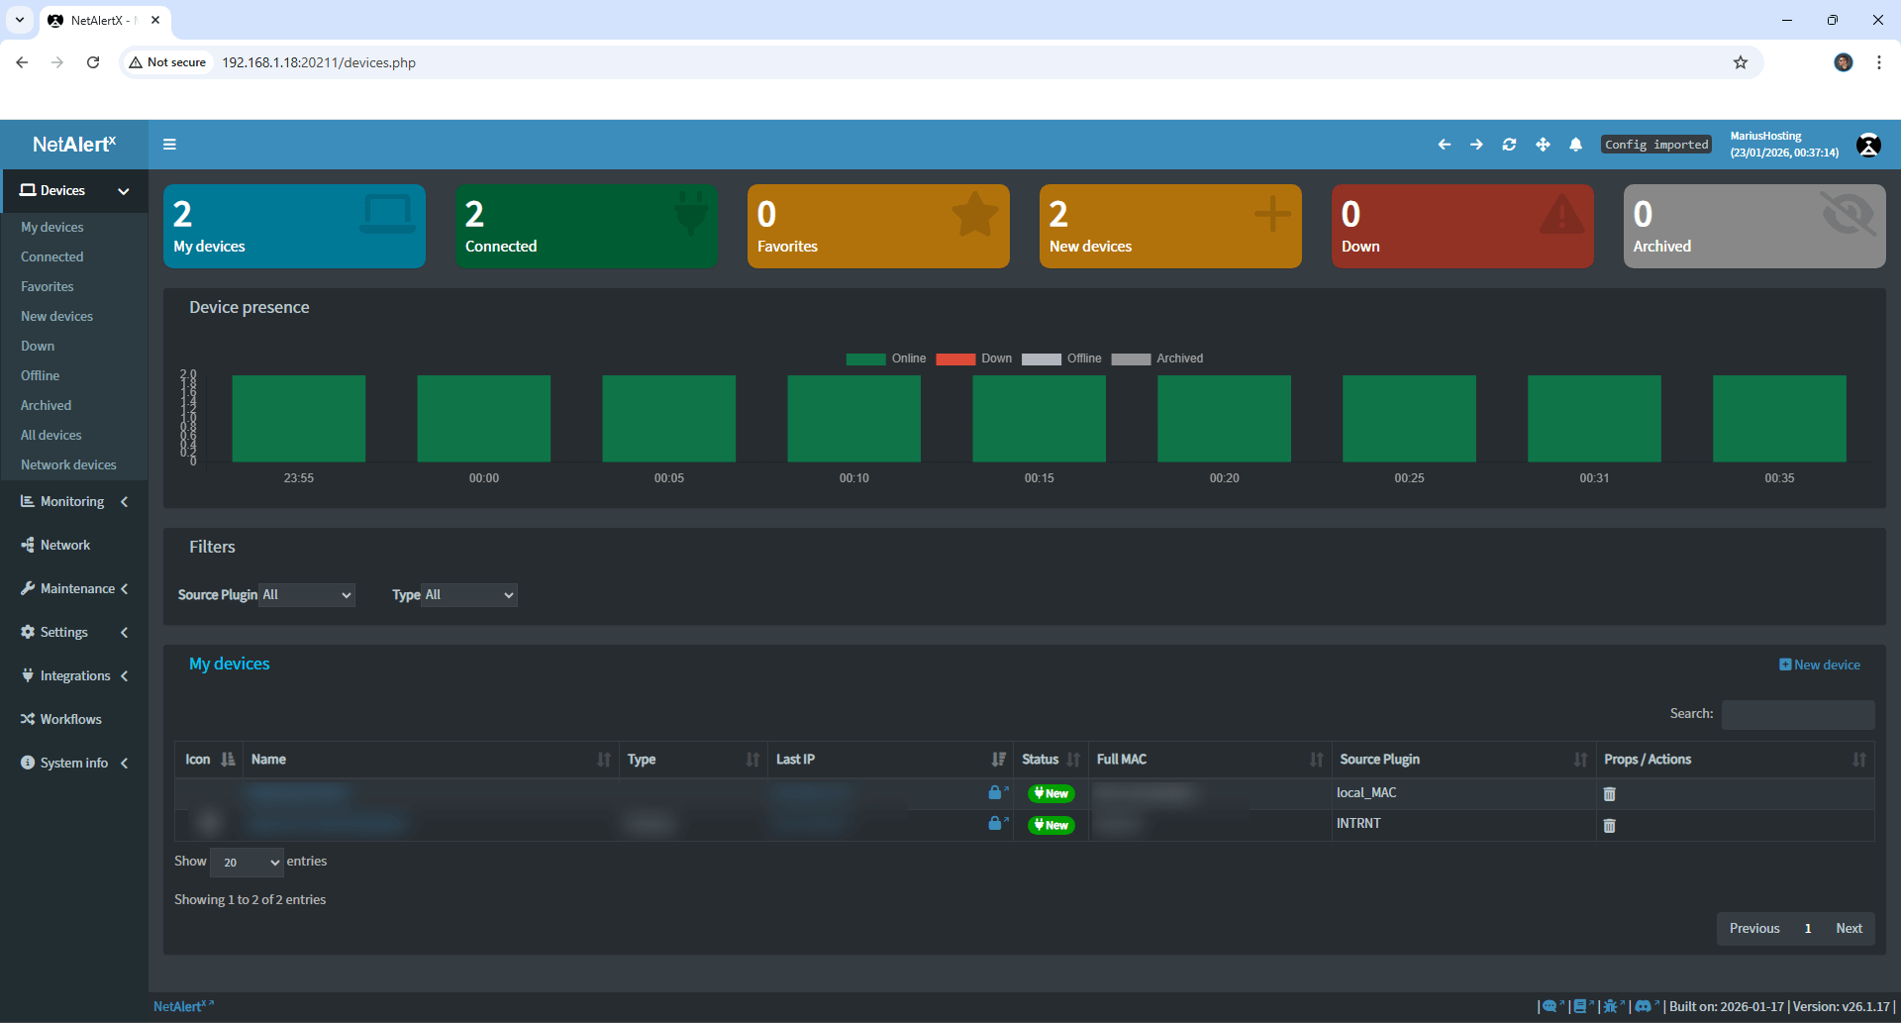1901x1023 pixels.
Task: Go to the Next page of devices
Action: pyautogui.click(x=1848, y=928)
